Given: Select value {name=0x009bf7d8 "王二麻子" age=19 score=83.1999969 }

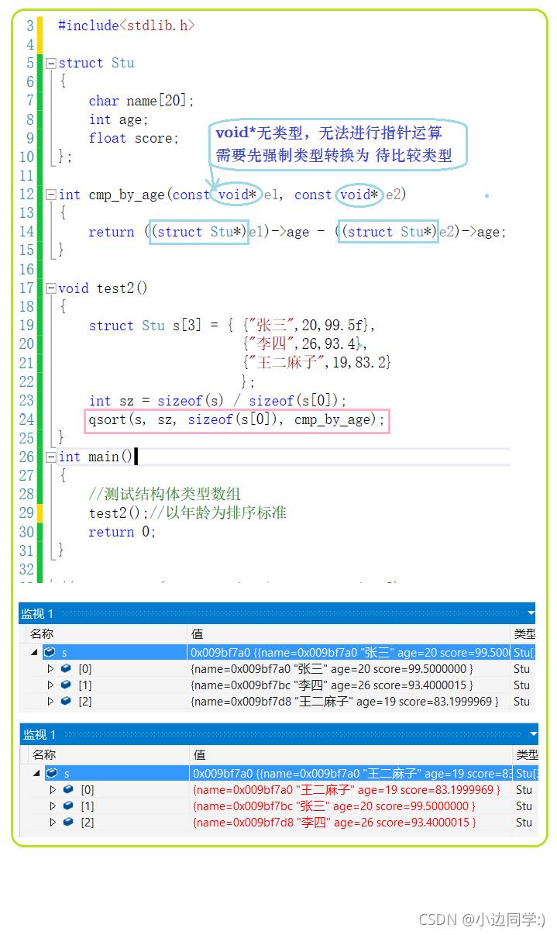Looking at the screenshot, I should pos(344,702).
